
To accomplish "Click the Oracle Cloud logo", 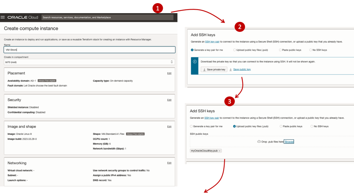I will [x=22, y=17].
